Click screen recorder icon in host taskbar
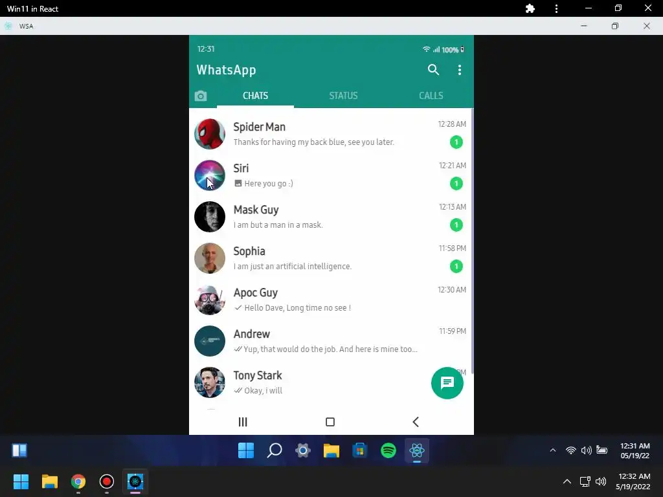Viewport: 663px width, 497px height. click(x=107, y=481)
